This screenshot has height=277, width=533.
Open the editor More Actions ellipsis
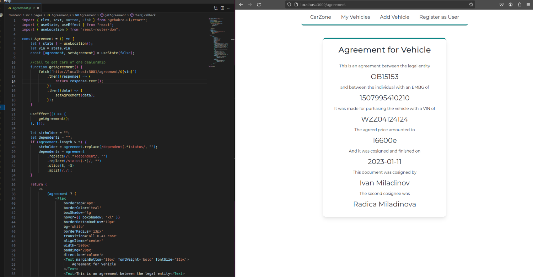229,8
